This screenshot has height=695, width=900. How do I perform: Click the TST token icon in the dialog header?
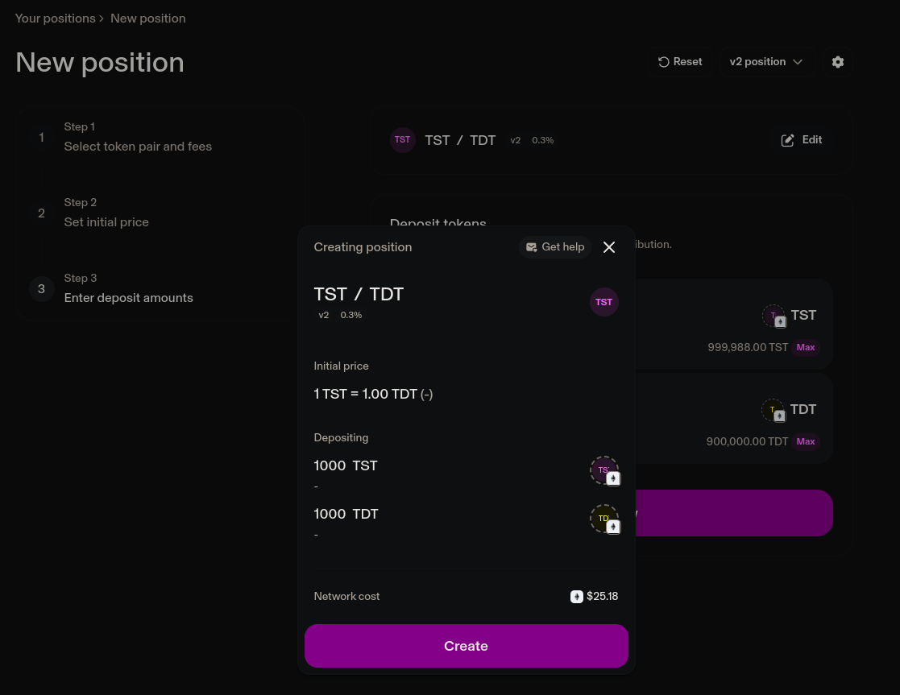603,302
